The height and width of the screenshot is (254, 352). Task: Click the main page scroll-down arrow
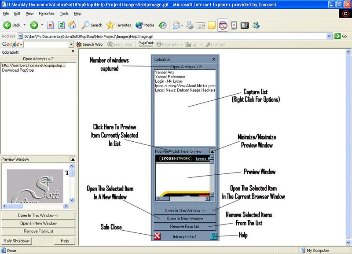point(348,243)
